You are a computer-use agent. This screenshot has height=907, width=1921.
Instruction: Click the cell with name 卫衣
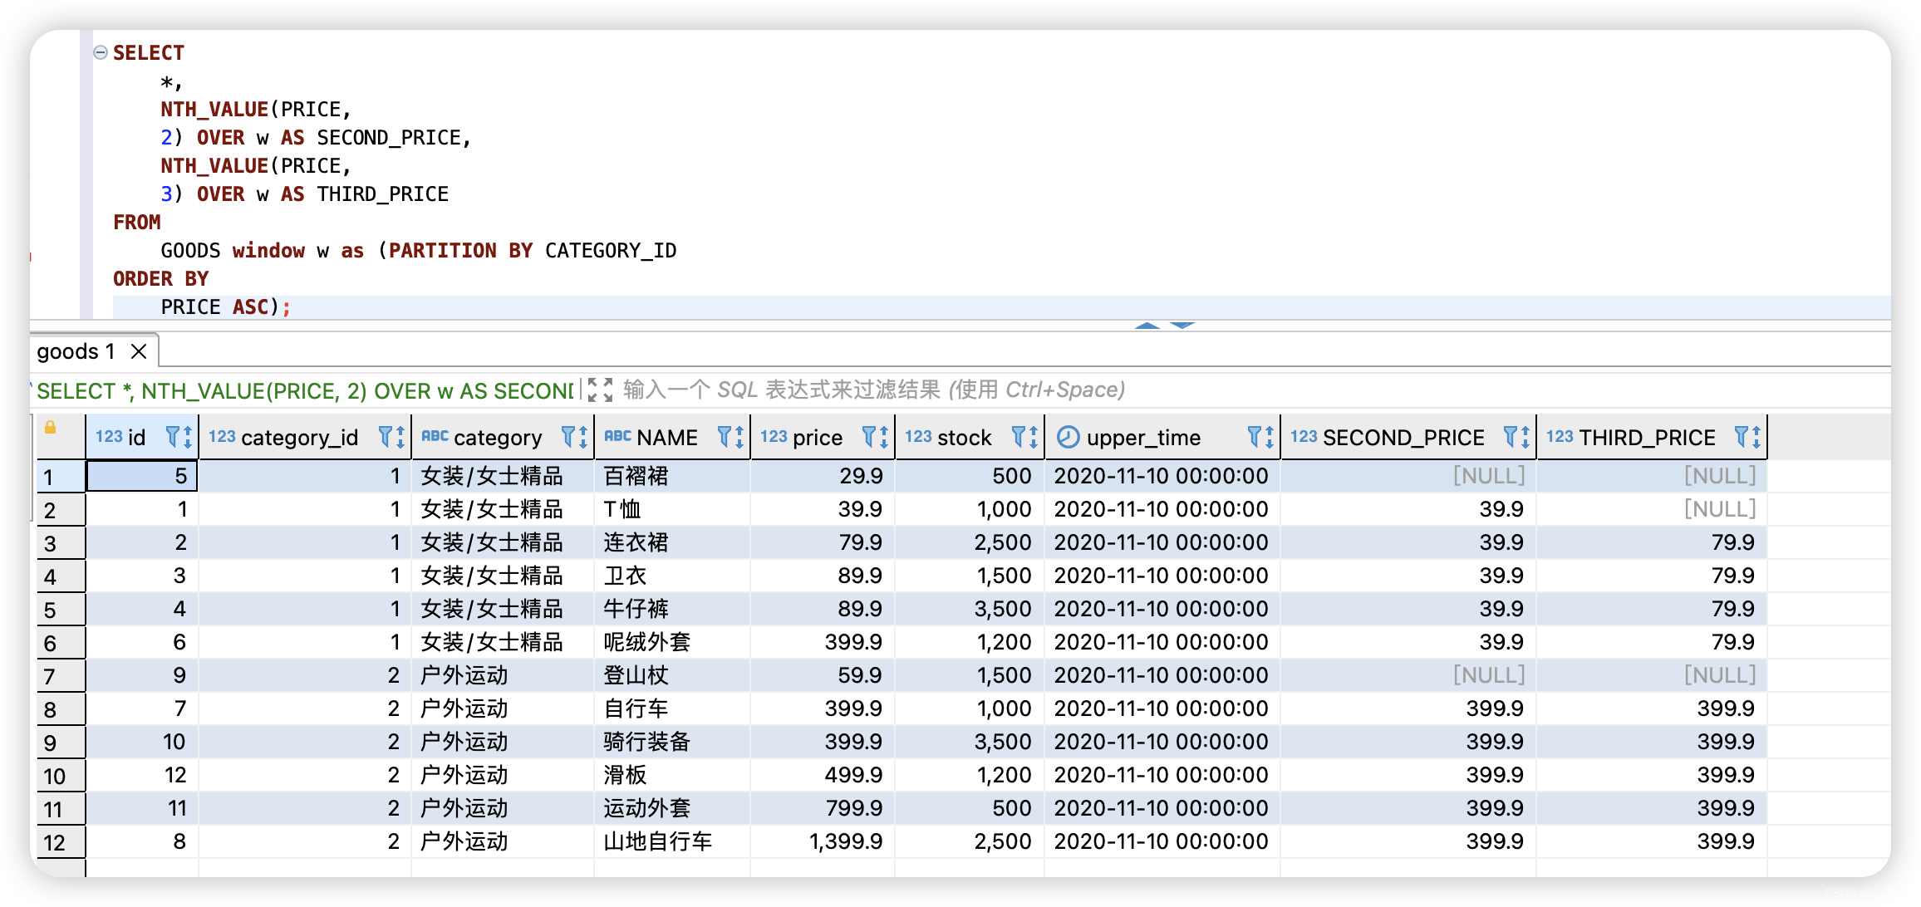click(672, 576)
